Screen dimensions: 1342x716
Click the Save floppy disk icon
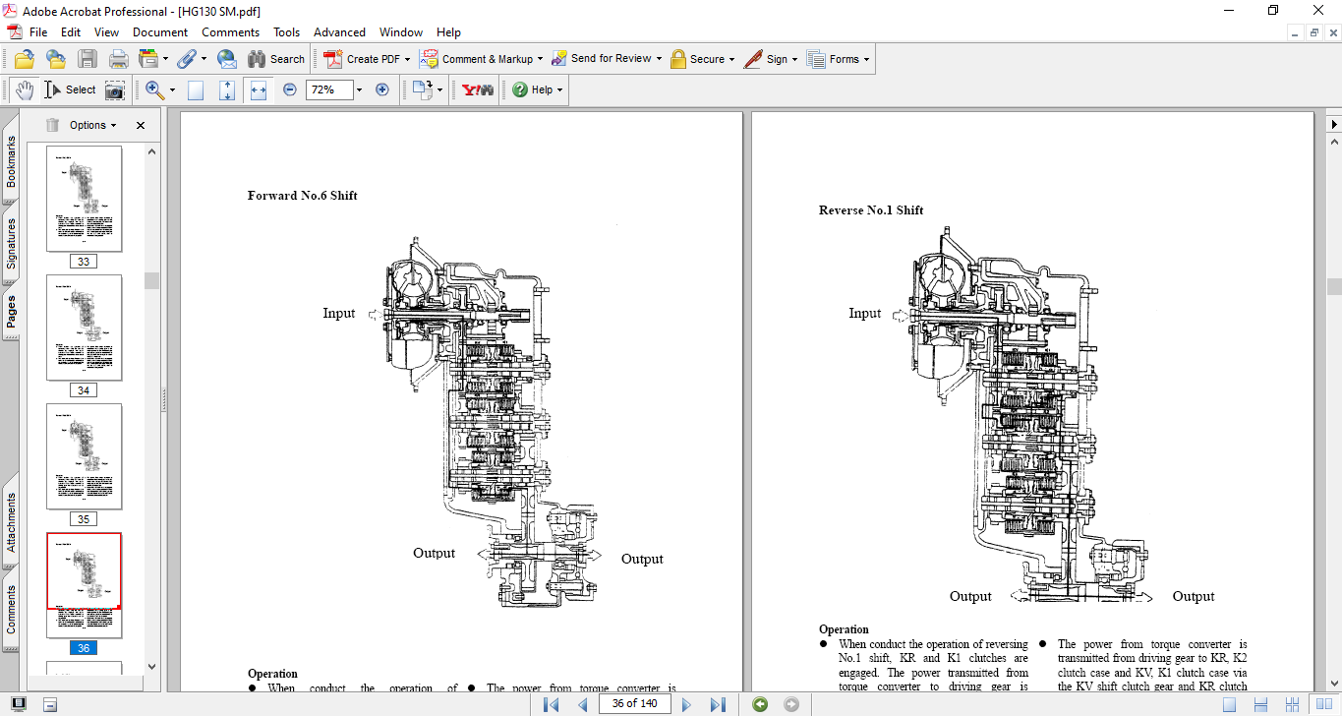[x=88, y=59]
